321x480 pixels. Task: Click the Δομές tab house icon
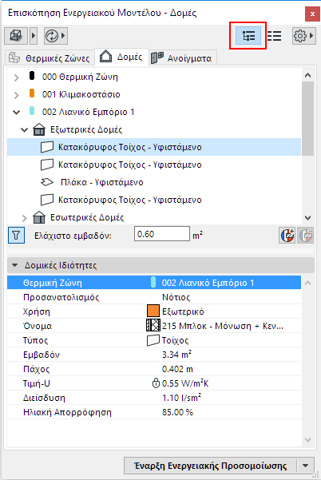(106, 57)
